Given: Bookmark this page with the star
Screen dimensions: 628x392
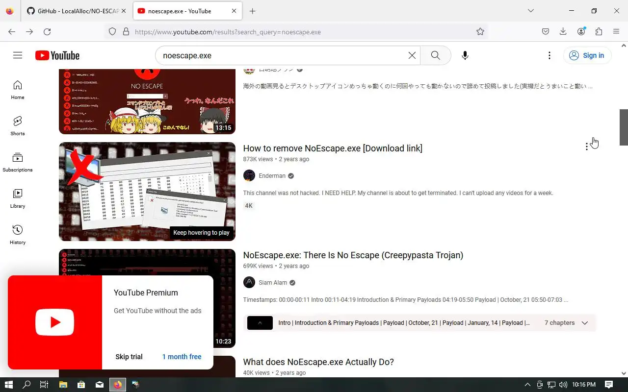Looking at the screenshot, I should tap(480, 31).
